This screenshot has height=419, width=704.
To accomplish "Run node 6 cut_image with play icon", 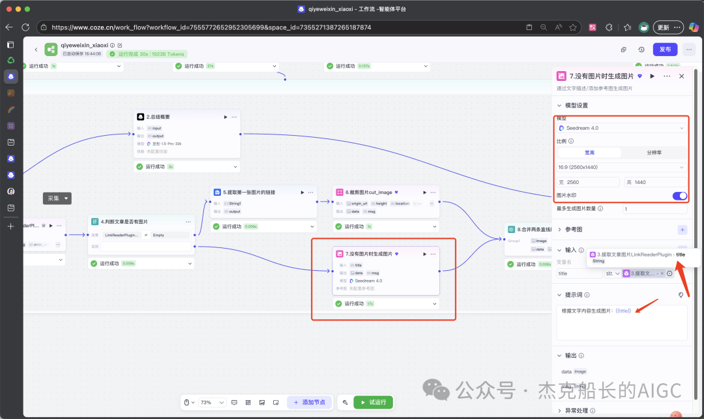I will [x=425, y=193].
